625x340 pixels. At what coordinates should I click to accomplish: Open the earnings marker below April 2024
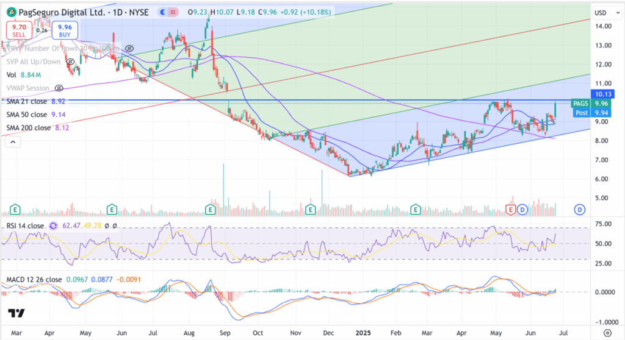[15, 209]
